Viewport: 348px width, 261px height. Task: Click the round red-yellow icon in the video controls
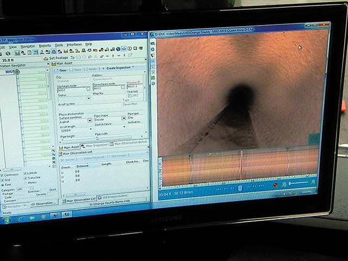click(x=275, y=185)
